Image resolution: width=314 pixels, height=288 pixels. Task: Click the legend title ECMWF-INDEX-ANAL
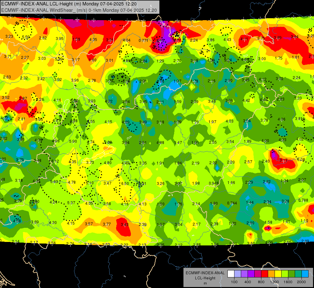click(205, 273)
